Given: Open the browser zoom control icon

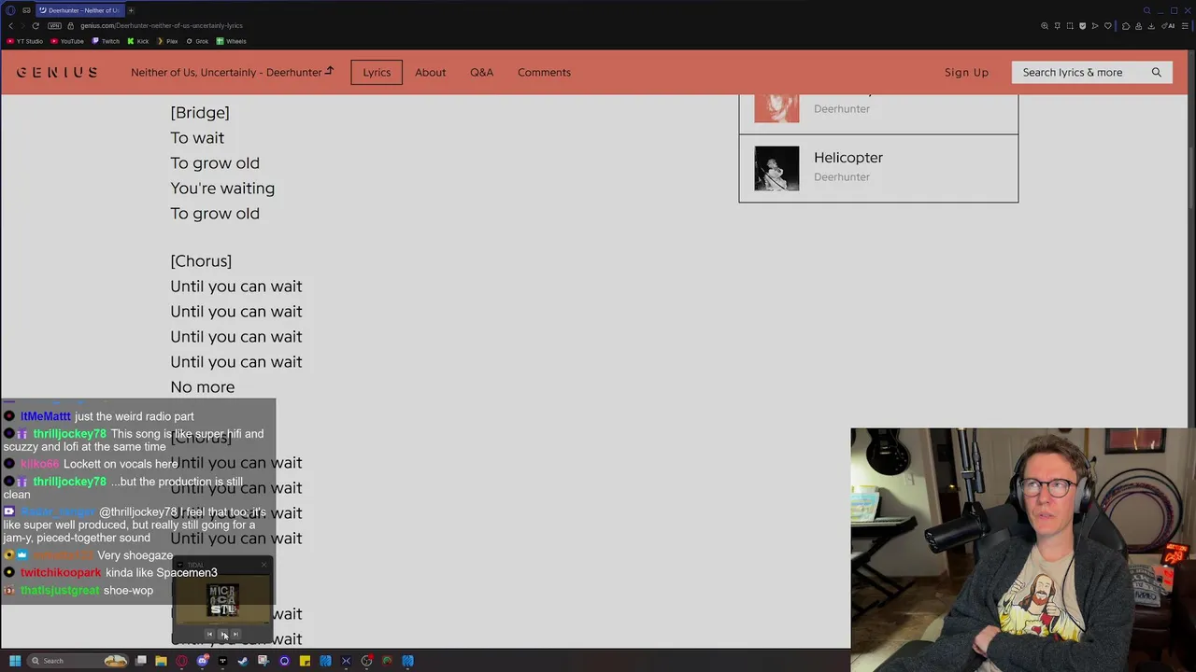Looking at the screenshot, I should coord(1045,26).
